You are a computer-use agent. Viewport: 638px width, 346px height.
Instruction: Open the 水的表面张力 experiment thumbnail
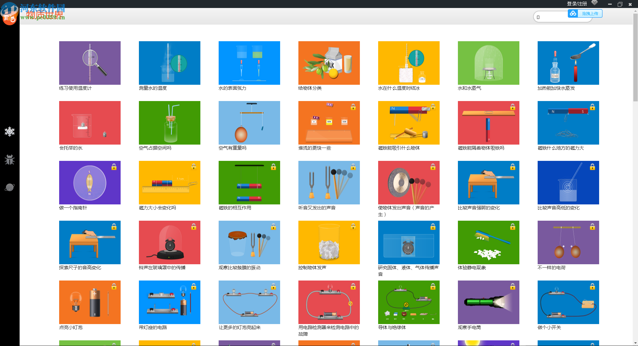coord(249,63)
